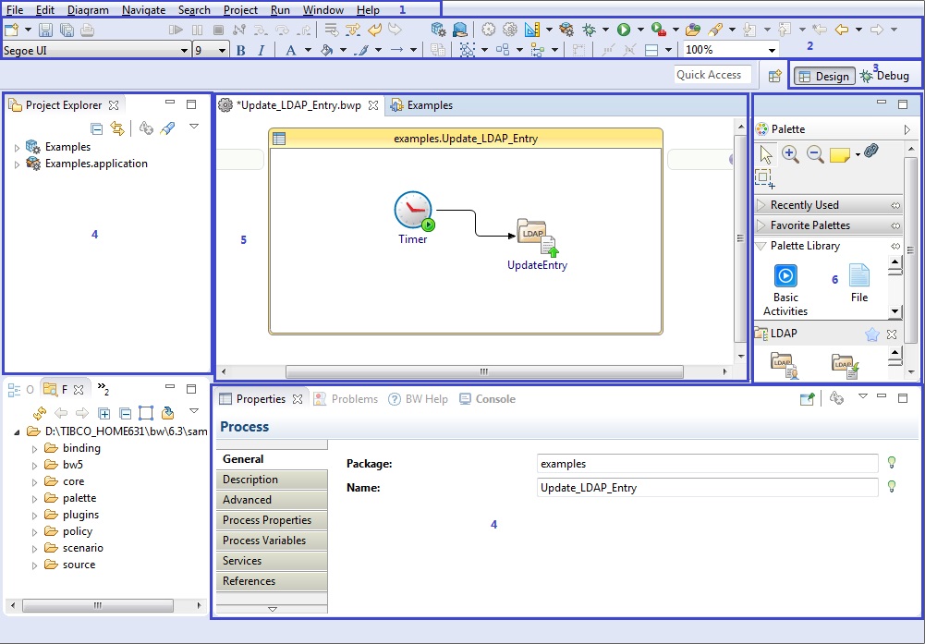Click the lightbulb icon next to Package field
The height and width of the screenshot is (644, 925).
(x=892, y=462)
